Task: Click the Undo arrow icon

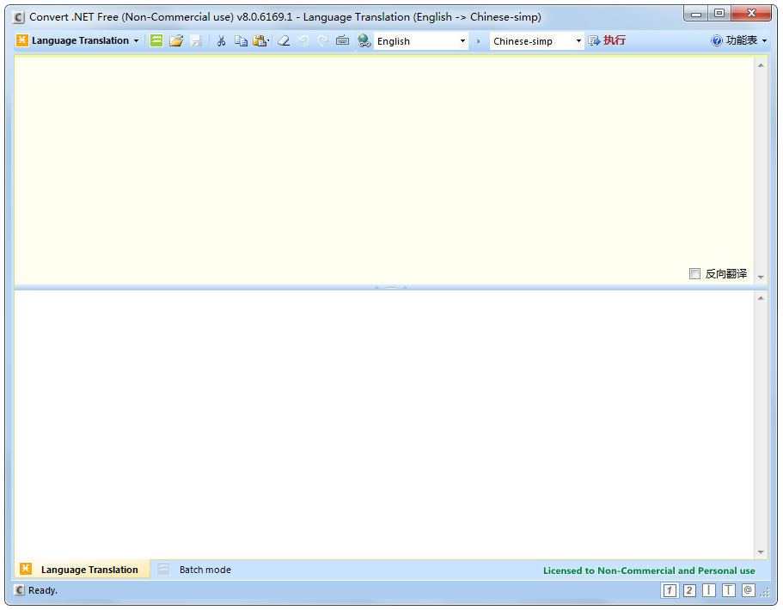Action: [304, 40]
